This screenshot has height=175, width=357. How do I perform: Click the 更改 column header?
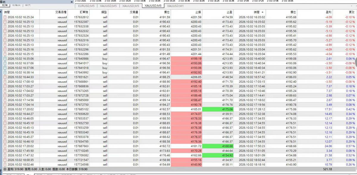click(x=345, y=12)
